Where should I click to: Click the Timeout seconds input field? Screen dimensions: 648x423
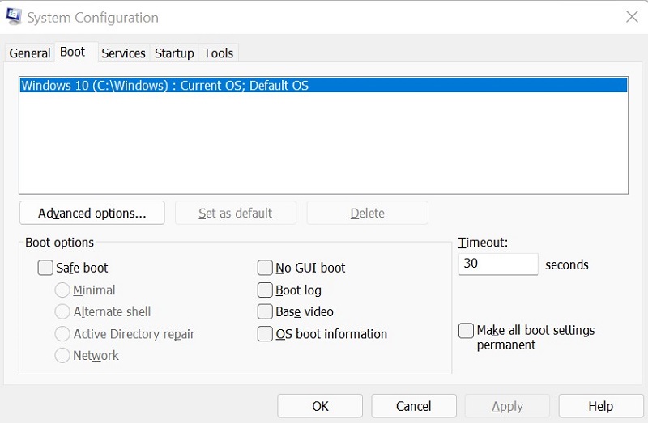point(497,264)
